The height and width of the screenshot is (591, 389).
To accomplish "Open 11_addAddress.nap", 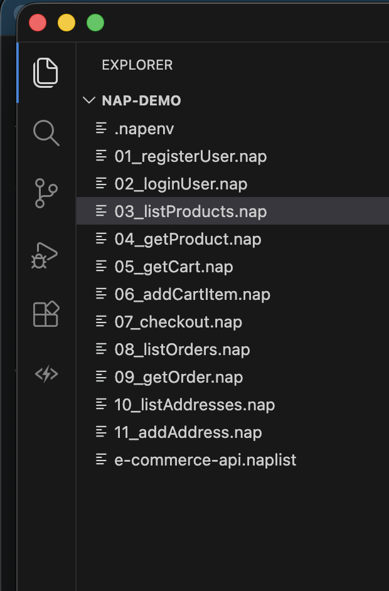I will (233, 432).
